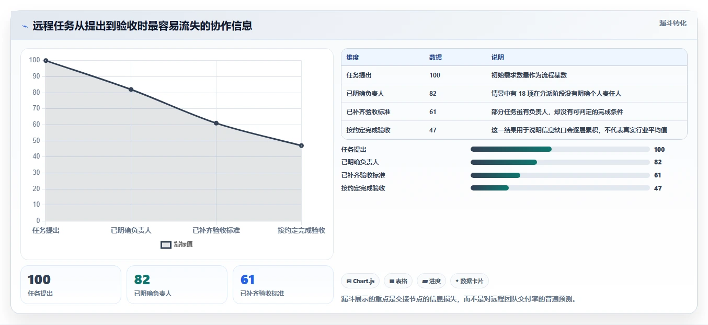This screenshot has width=708, height=325.
Task: Click the table value 47
Action: point(433,130)
